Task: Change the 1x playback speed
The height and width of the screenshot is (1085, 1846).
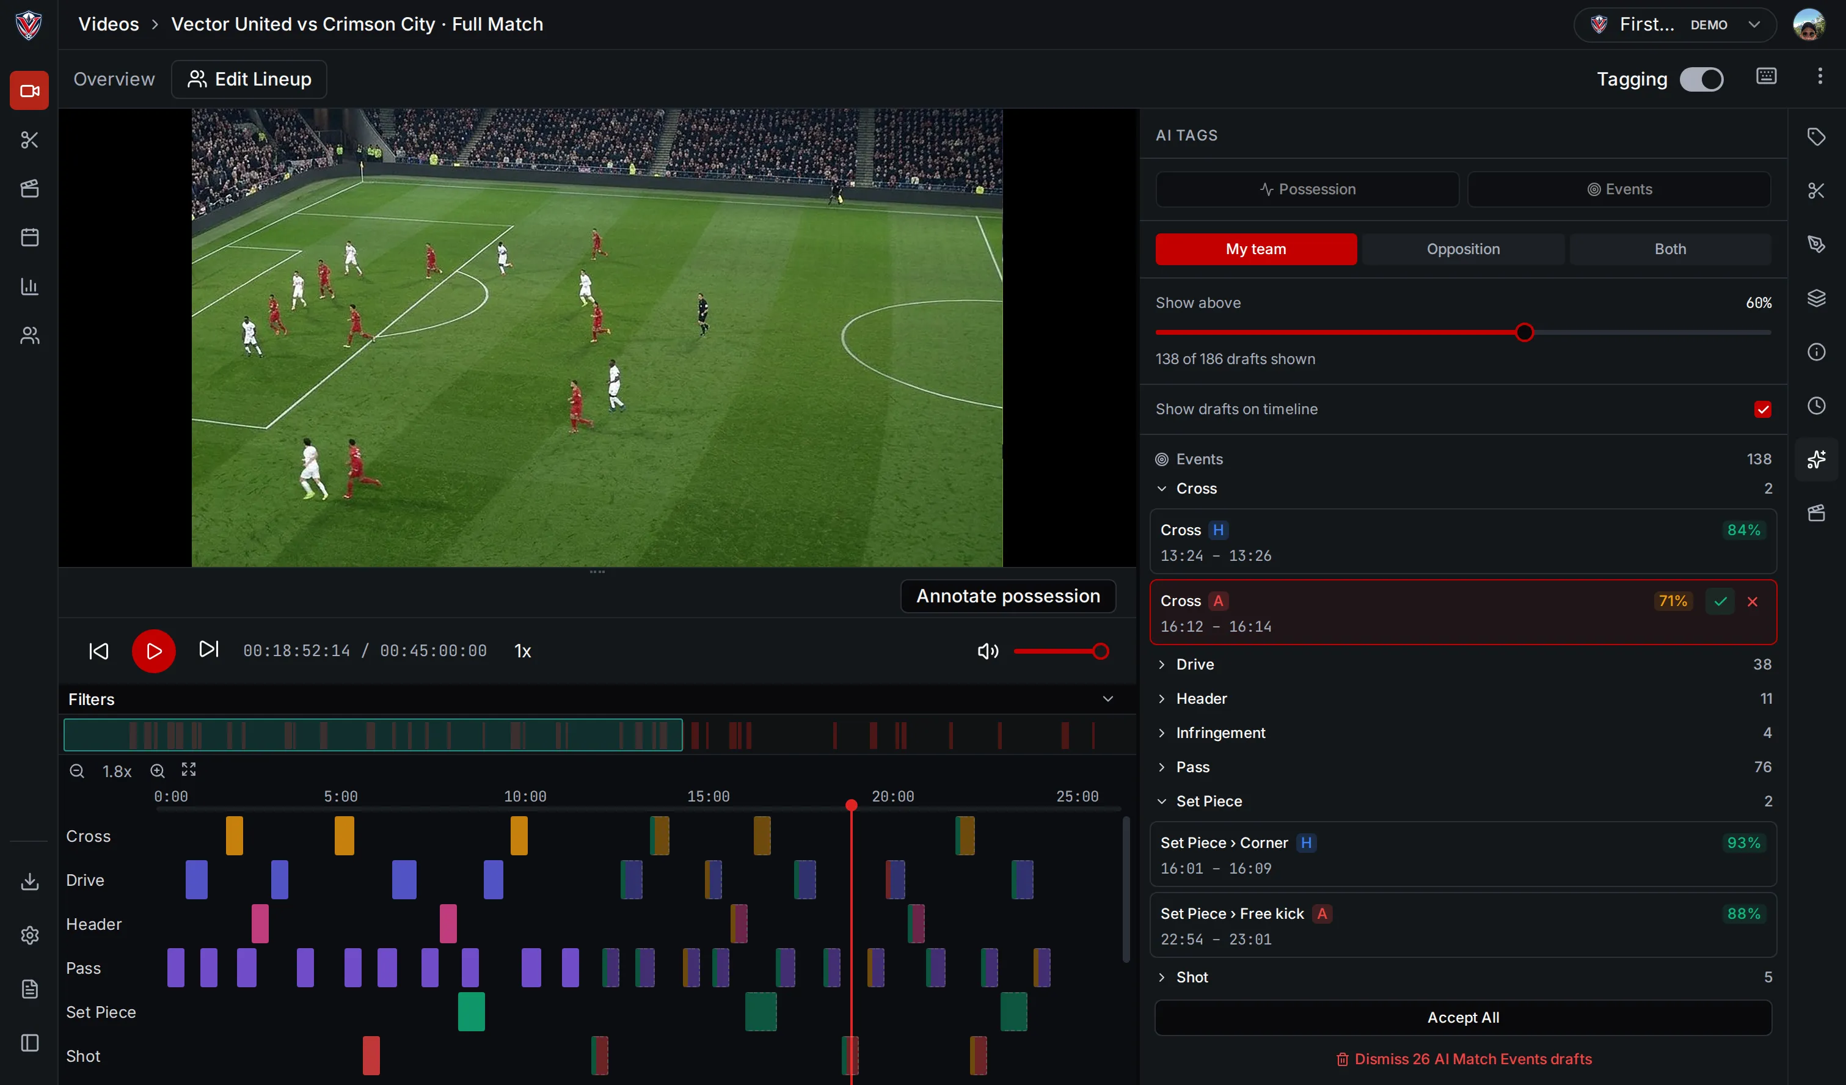Action: (x=522, y=651)
